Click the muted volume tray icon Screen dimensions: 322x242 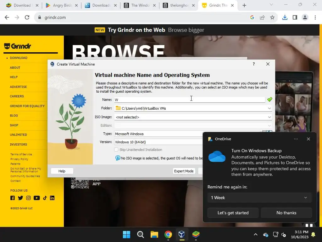tap(284, 234)
